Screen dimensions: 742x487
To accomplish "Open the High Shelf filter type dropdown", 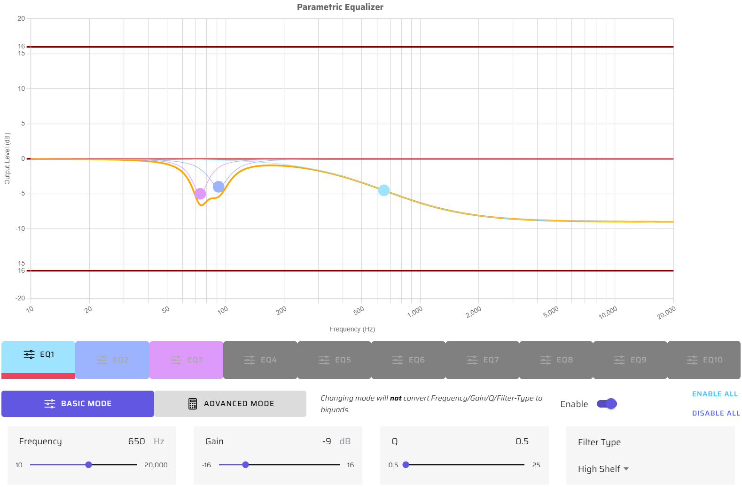I will (600, 469).
